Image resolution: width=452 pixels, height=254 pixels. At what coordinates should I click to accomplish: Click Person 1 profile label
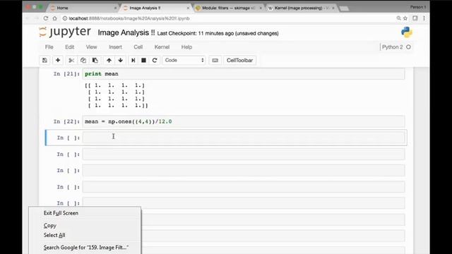click(418, 7)
